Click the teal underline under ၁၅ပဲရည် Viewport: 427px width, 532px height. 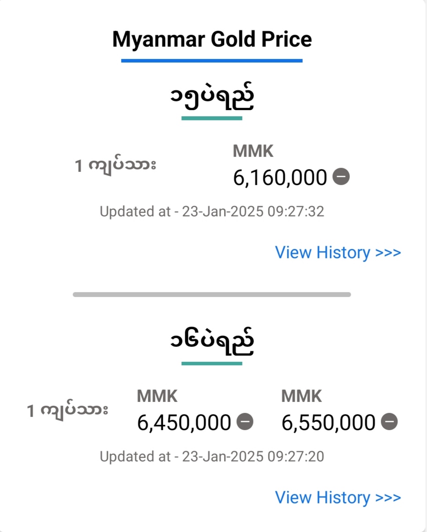coord(212,118)
